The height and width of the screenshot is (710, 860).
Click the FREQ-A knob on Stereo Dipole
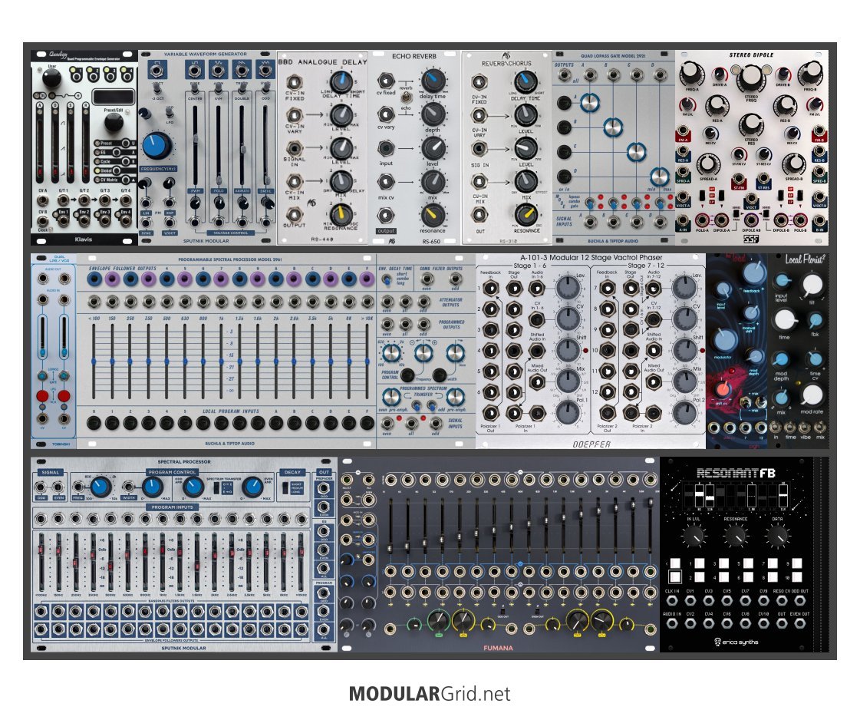(x=691, y=73)
